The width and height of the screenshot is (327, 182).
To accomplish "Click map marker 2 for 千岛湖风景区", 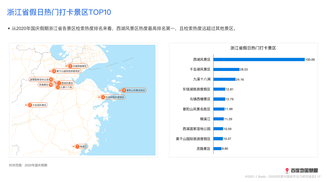I will pyautogui.click(x=30, y=105).
